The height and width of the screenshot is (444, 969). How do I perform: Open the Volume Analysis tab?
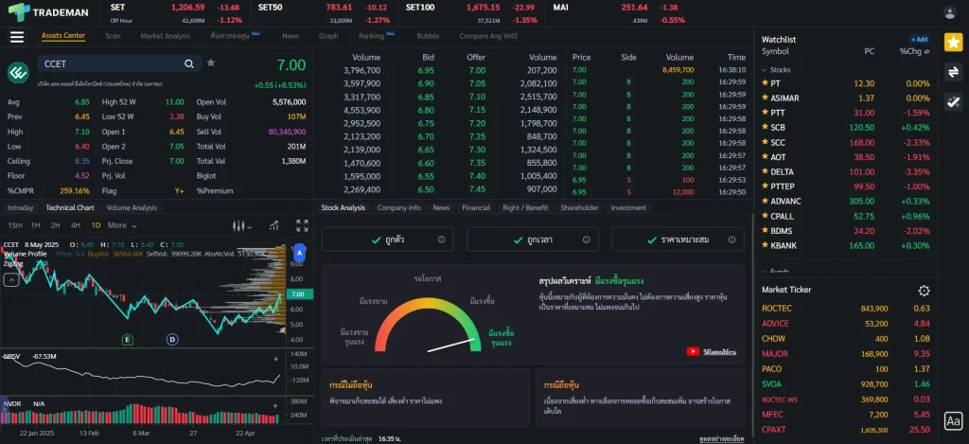tap(132, 207)
